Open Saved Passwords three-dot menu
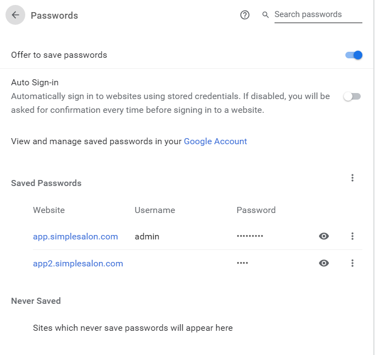The height and width of the screenshot is (355, 375). [352, 178]
